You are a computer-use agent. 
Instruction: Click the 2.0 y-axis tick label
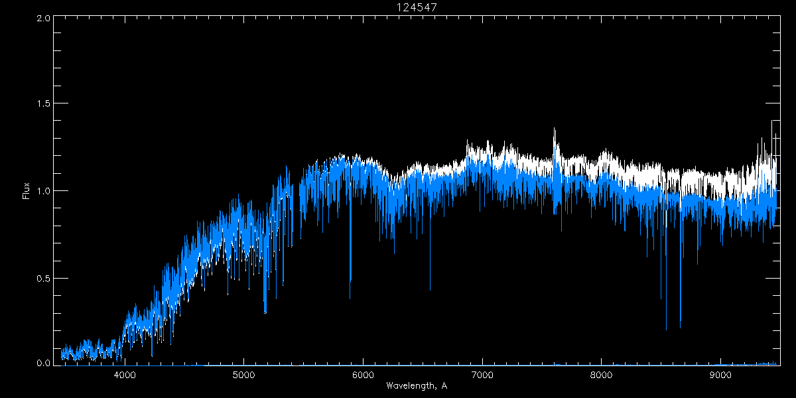[43, 19]
